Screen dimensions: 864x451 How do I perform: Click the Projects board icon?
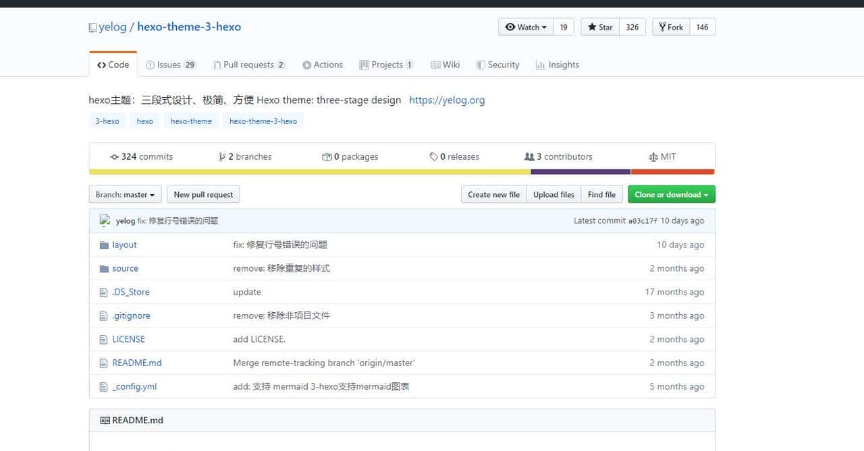[x=364, y=65]
